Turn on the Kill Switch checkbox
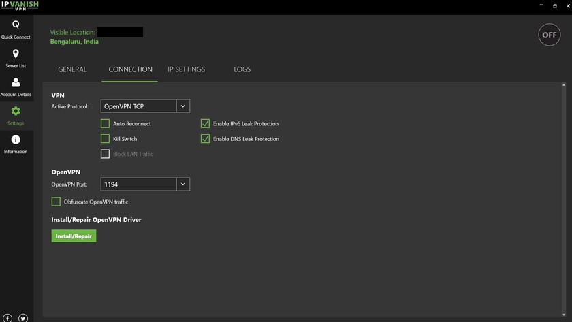The image size is (572, 322). [105, 139]
